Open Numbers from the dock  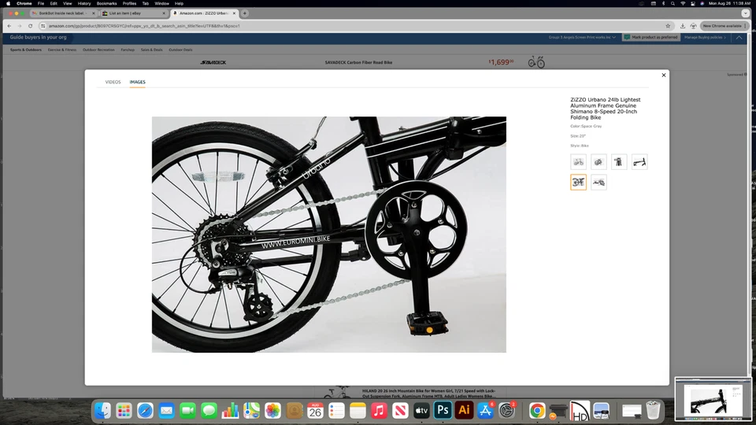(x=230, y=411)
